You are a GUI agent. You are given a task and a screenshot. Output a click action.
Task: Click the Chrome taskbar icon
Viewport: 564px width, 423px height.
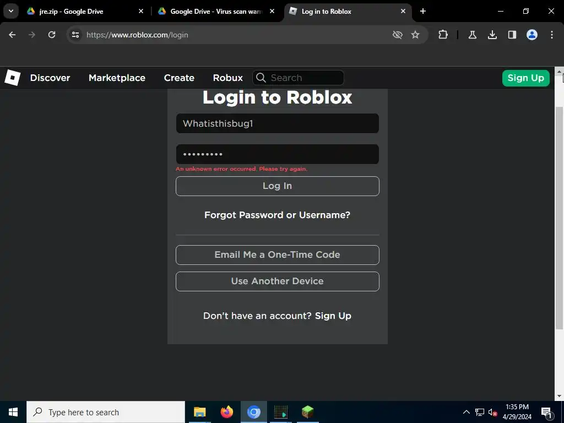point(254,412)
